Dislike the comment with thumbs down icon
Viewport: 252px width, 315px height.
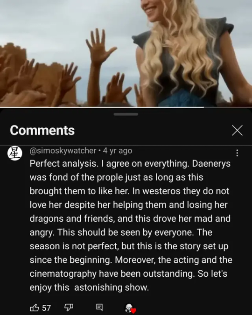tap(69, 308)
